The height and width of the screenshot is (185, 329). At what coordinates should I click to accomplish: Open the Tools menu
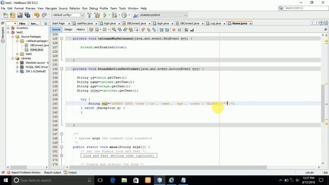click(x=122, y=8)
